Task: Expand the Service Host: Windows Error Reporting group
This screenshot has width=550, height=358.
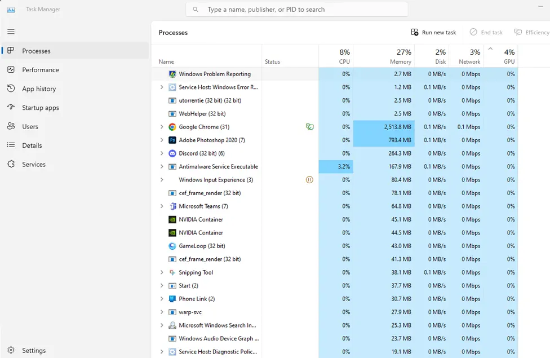Action: pos(162,87)
